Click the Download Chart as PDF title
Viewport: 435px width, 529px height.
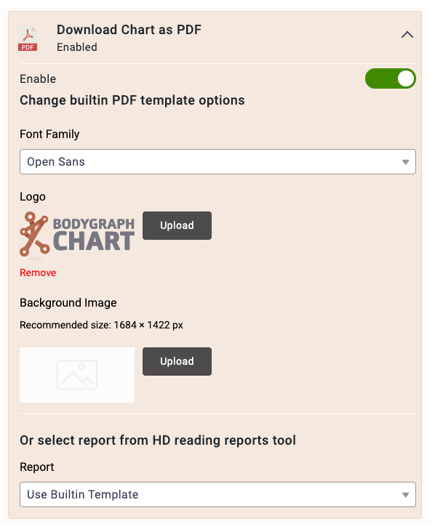pos(129,30)
